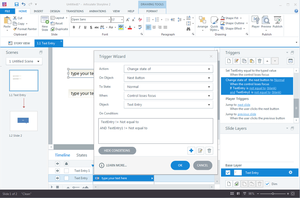This screenshot has width=300, height=198.
Task: Switch to the Animations ribbon tab
Action: [98, 11]
